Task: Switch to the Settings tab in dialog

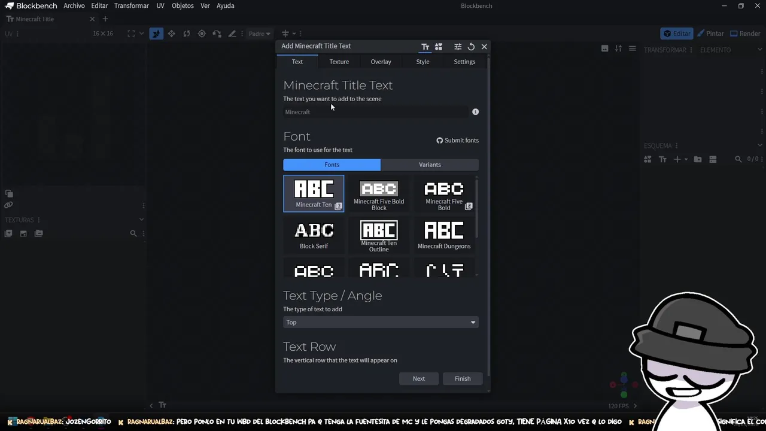Action: point(464,62)
